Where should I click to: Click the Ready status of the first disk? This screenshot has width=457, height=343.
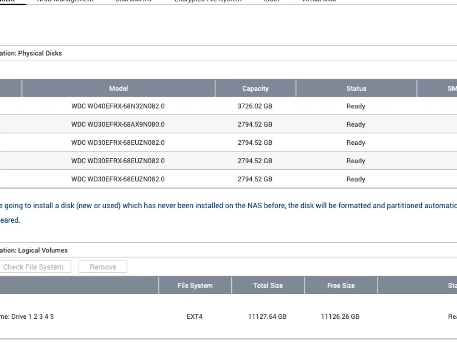point(356,106)
